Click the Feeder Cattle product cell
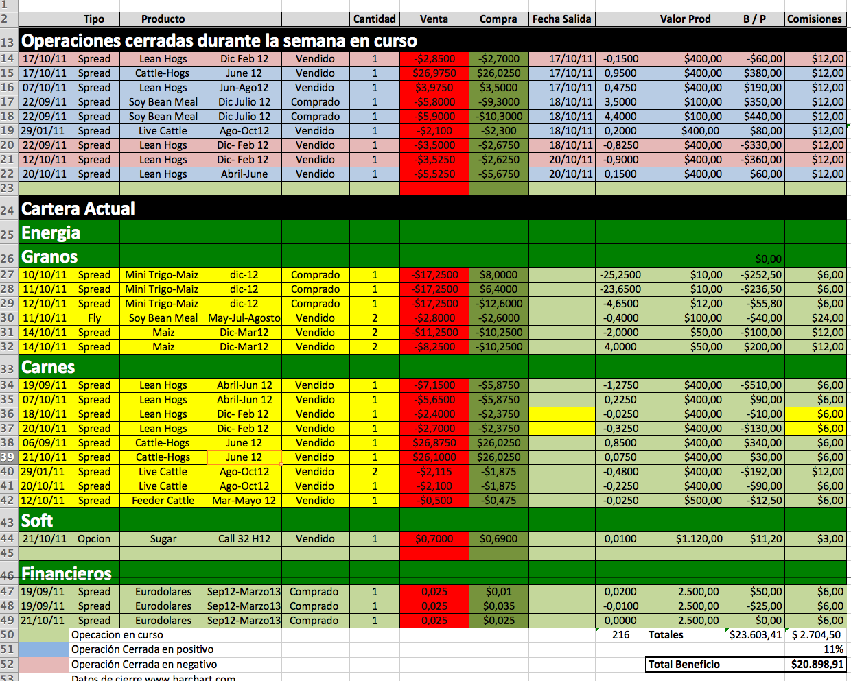 pos(163,501)
